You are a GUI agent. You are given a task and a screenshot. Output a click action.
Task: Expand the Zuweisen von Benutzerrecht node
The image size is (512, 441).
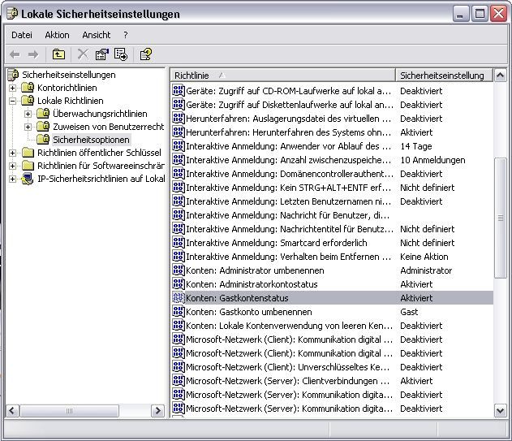(x=28, y=127)
